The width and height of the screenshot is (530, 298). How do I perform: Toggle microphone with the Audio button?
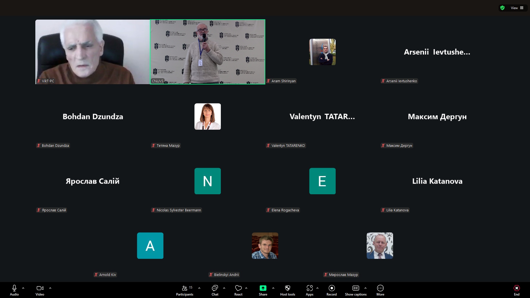coord(14,288)
